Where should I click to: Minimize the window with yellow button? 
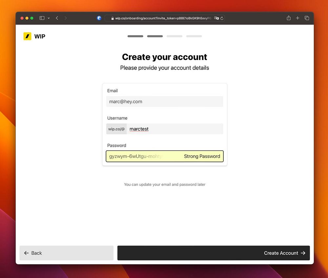tap(27, 18)
